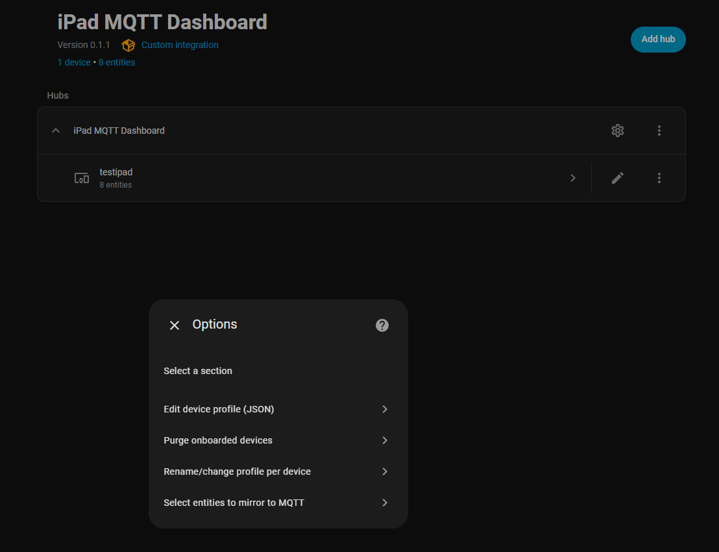Choose Purge onboarded devices

[x=278, y=440]
